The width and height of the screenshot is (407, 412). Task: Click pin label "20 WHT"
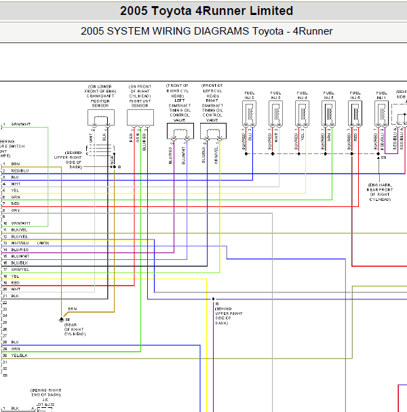tap(12, 289)
